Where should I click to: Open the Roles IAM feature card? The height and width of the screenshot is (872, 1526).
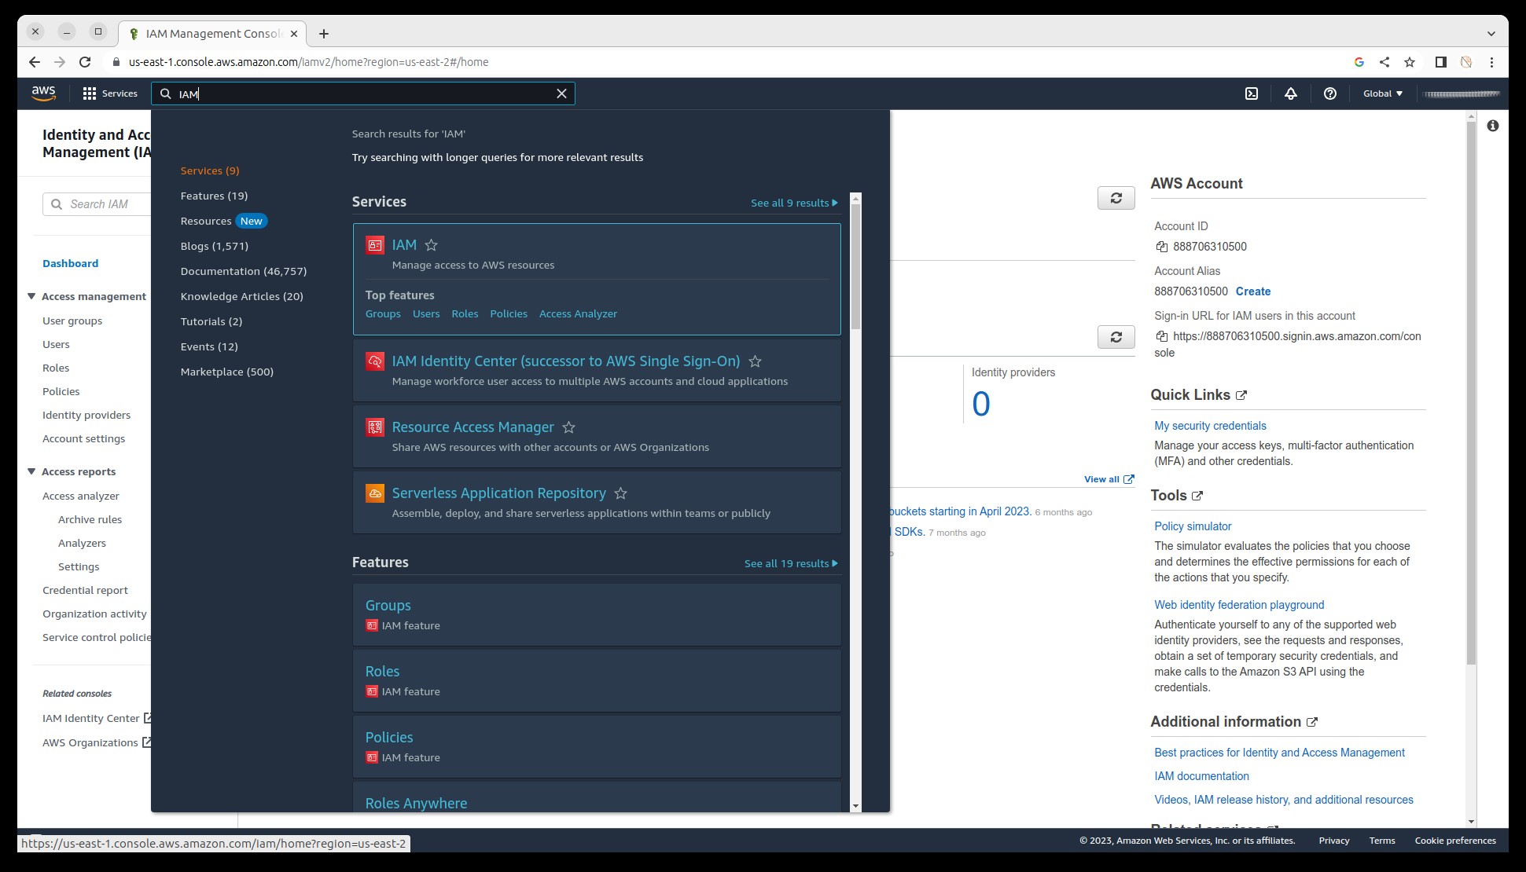597,680
